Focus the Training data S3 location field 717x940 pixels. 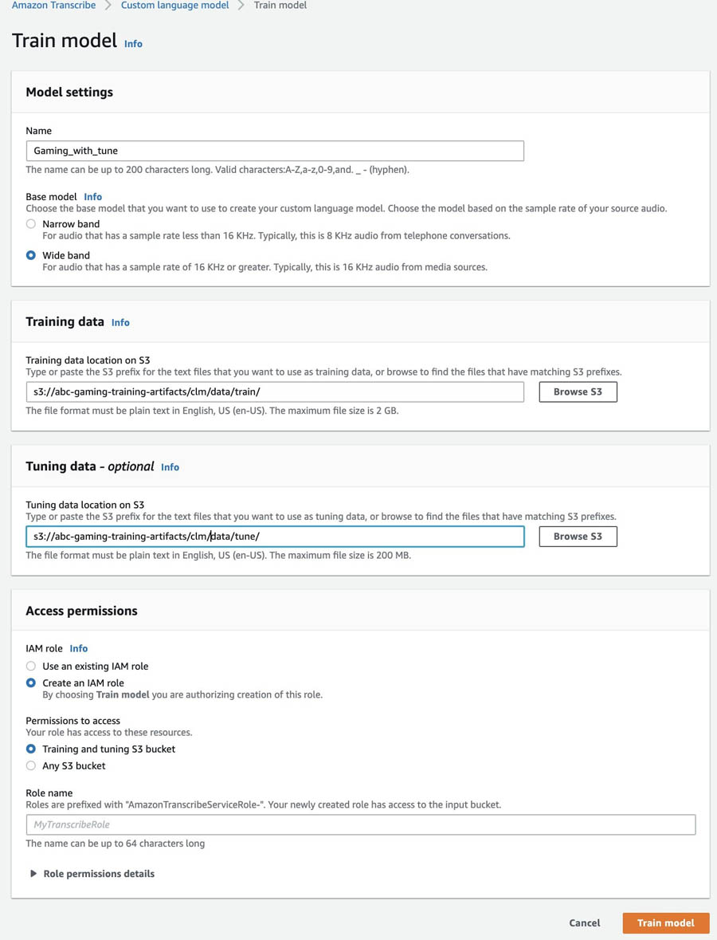coord(275,391)
